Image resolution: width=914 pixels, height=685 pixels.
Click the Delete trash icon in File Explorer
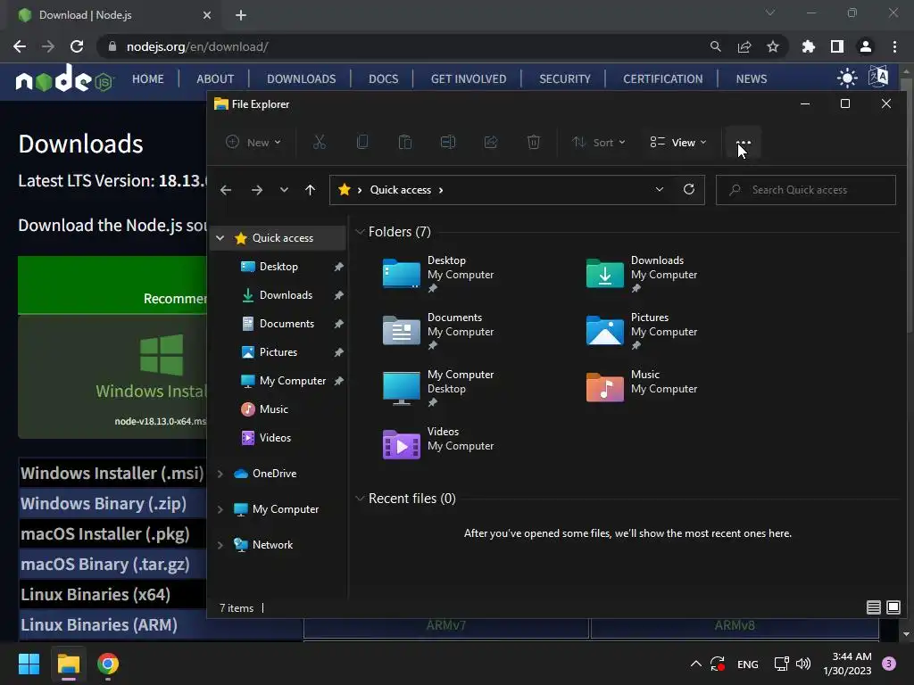[x=534, y=142]
